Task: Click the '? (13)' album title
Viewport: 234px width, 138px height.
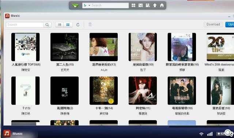Action: tap(26, 108)
